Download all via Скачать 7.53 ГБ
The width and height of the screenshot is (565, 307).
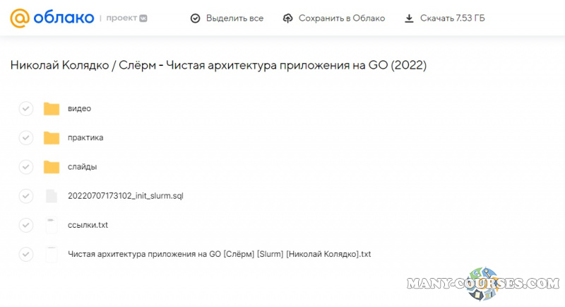452,18
